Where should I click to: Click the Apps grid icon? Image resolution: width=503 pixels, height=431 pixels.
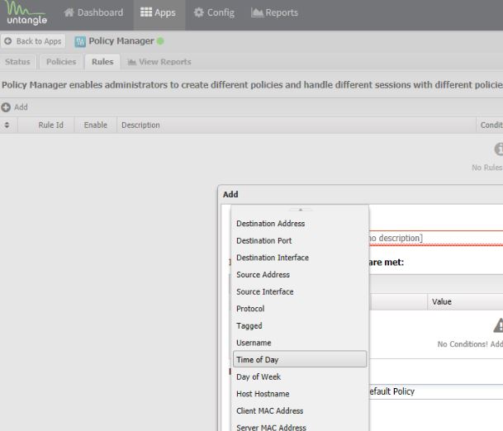pos(146,12)
